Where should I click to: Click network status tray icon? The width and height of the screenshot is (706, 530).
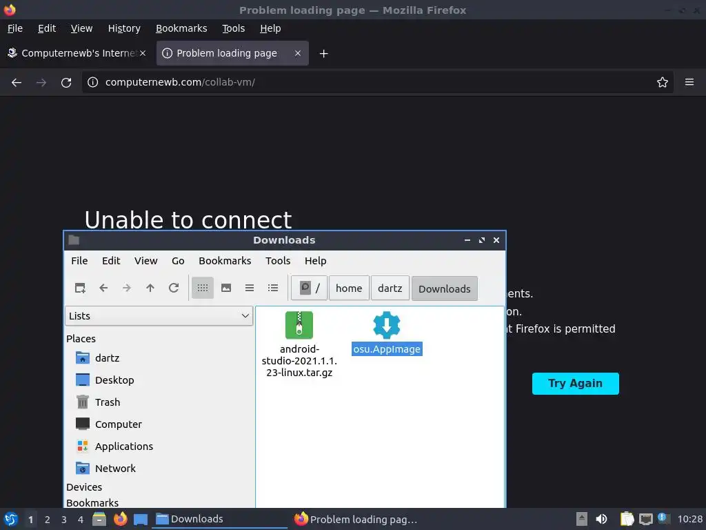645,519
